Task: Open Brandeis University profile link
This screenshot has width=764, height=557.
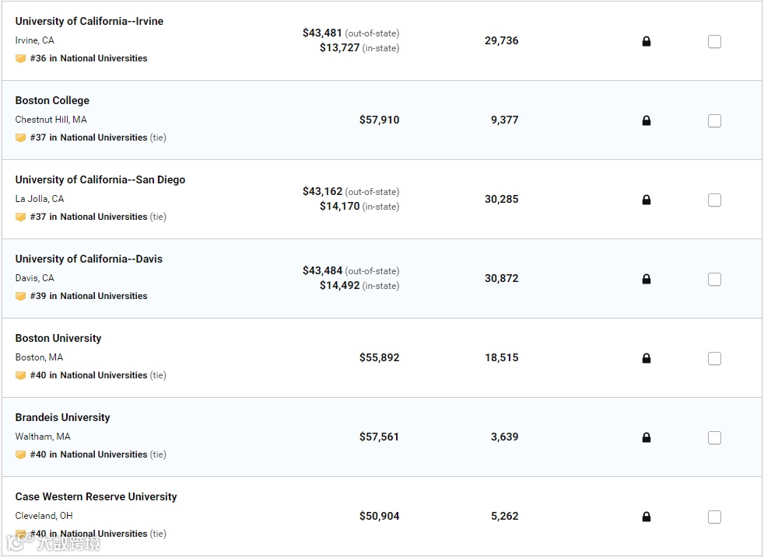Action: coord(62,417)
